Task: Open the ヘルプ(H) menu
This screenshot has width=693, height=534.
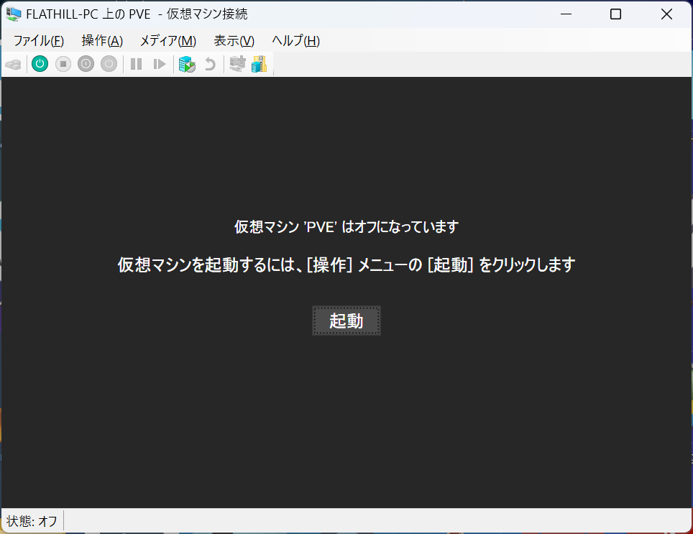Action: pyautogui.click(x=295, y=41)
